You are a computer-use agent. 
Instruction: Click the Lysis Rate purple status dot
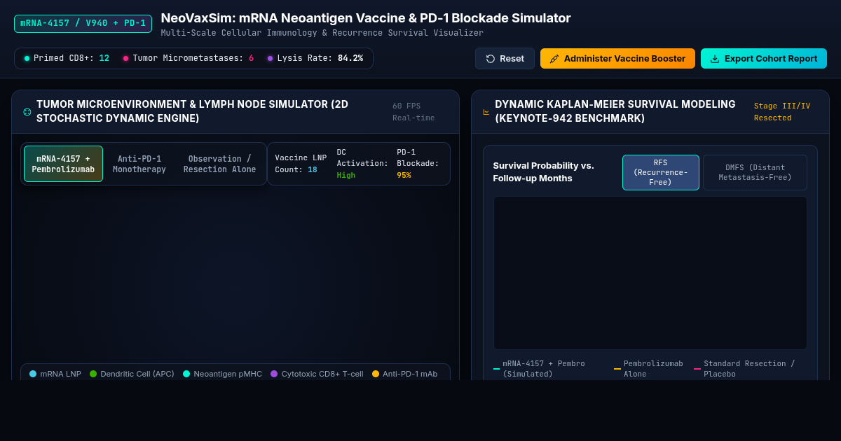pos(270,59)
